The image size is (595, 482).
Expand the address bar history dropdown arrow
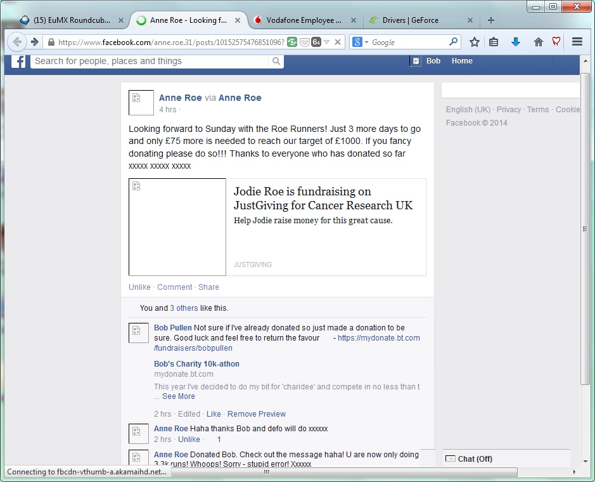pos(327,42)
